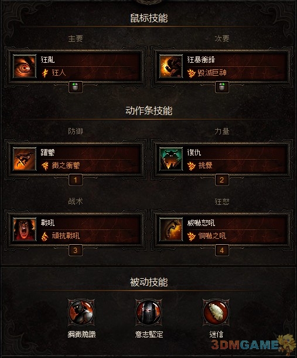The height and width of the screenshot is (358, 297).
Task: Click hotkey slot number 2
Action: coord(222,180)
